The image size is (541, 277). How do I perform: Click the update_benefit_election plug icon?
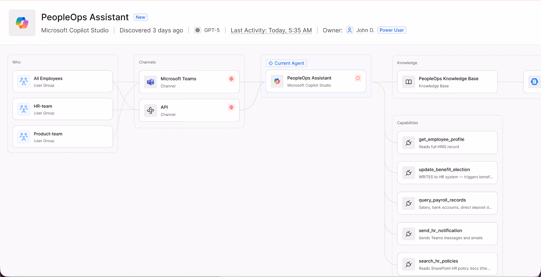coord(409,173)
